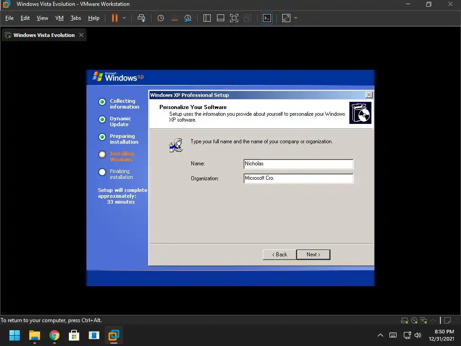Viewport: 461px width, 346px height.
Task: Click the message log icon in status bar
Action: coord(447,320)
